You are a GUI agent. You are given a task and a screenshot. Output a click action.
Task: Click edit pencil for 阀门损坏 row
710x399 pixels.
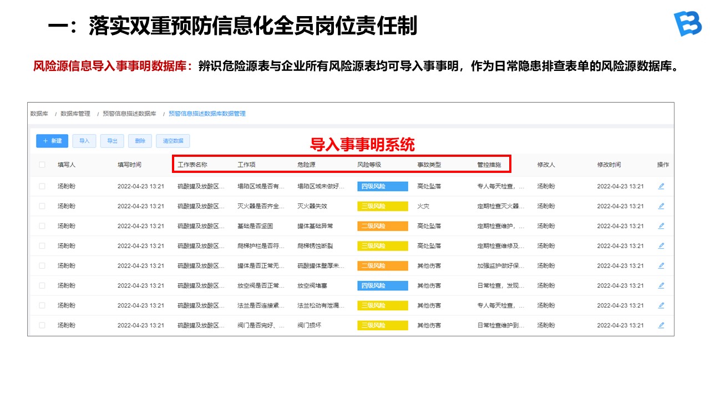(661, 325)
